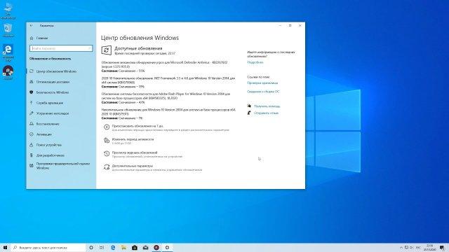The image size is (449, 252).
Task: Open Microsoft Edge from the taskbar
Action: pyautogui.click(x=113, y=247)
